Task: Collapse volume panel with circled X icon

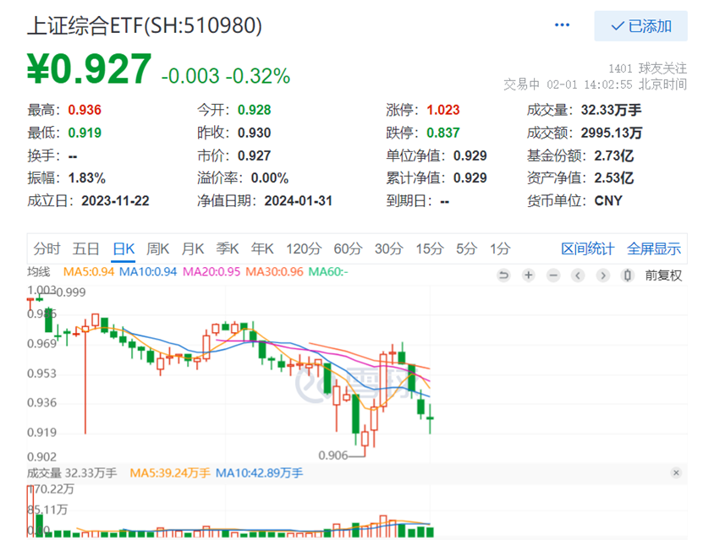Action: (x=674, y=473)
